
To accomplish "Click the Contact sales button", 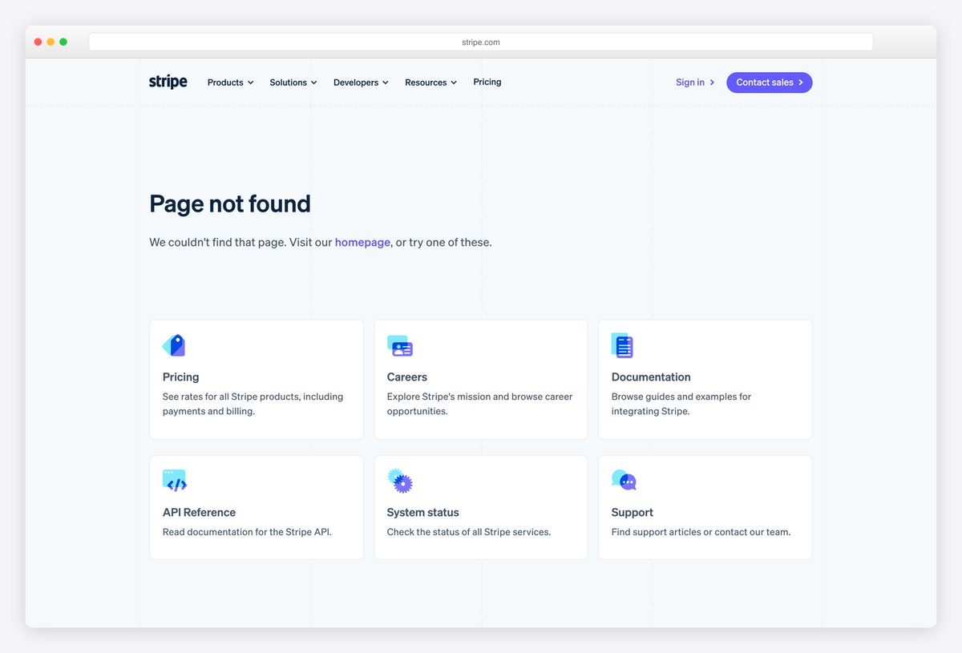I will tap(770, 83).
